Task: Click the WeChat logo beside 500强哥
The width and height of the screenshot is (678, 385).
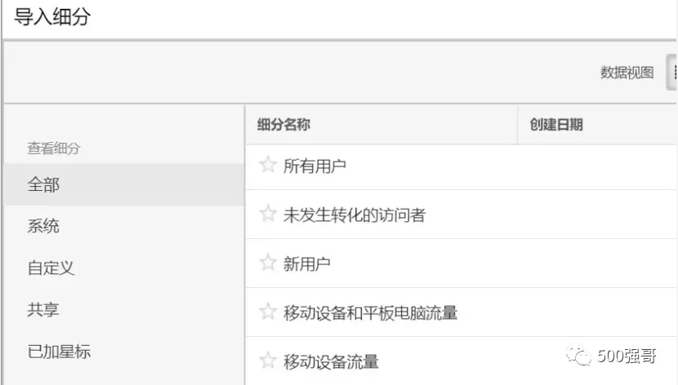Action: tap(580, 356)
